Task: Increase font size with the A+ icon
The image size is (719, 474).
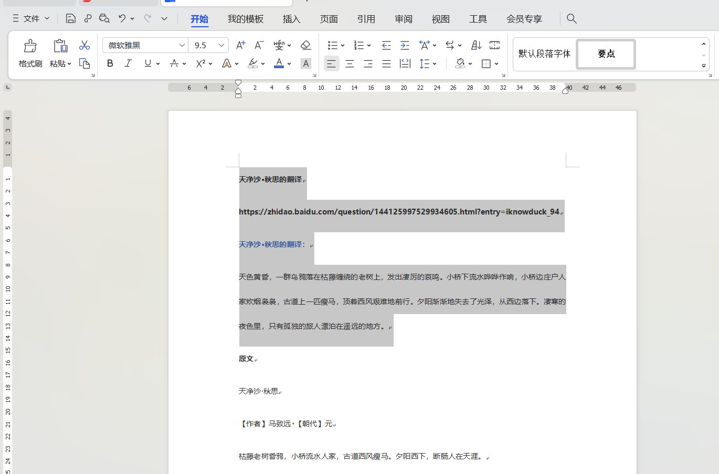Action: [241, 45]
